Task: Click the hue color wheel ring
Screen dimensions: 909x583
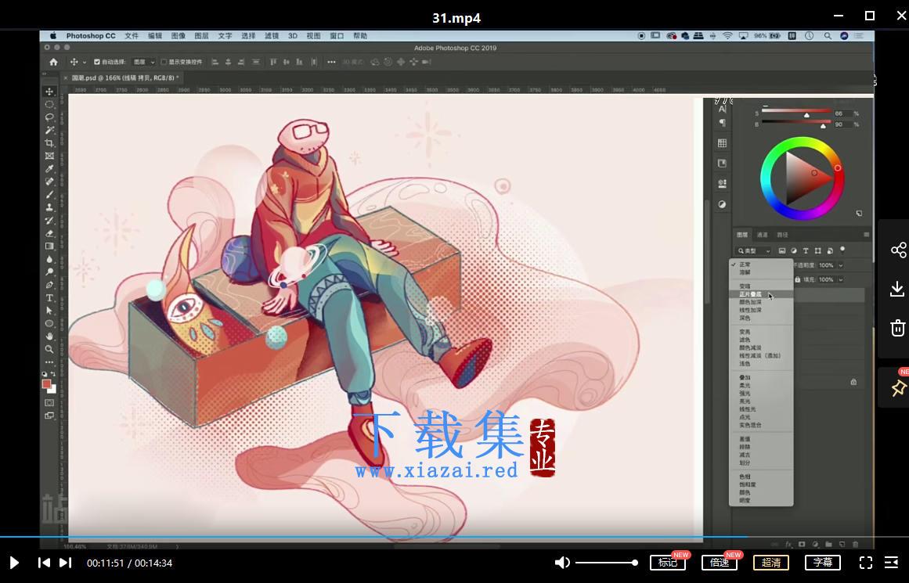Action: coord(803,178)
